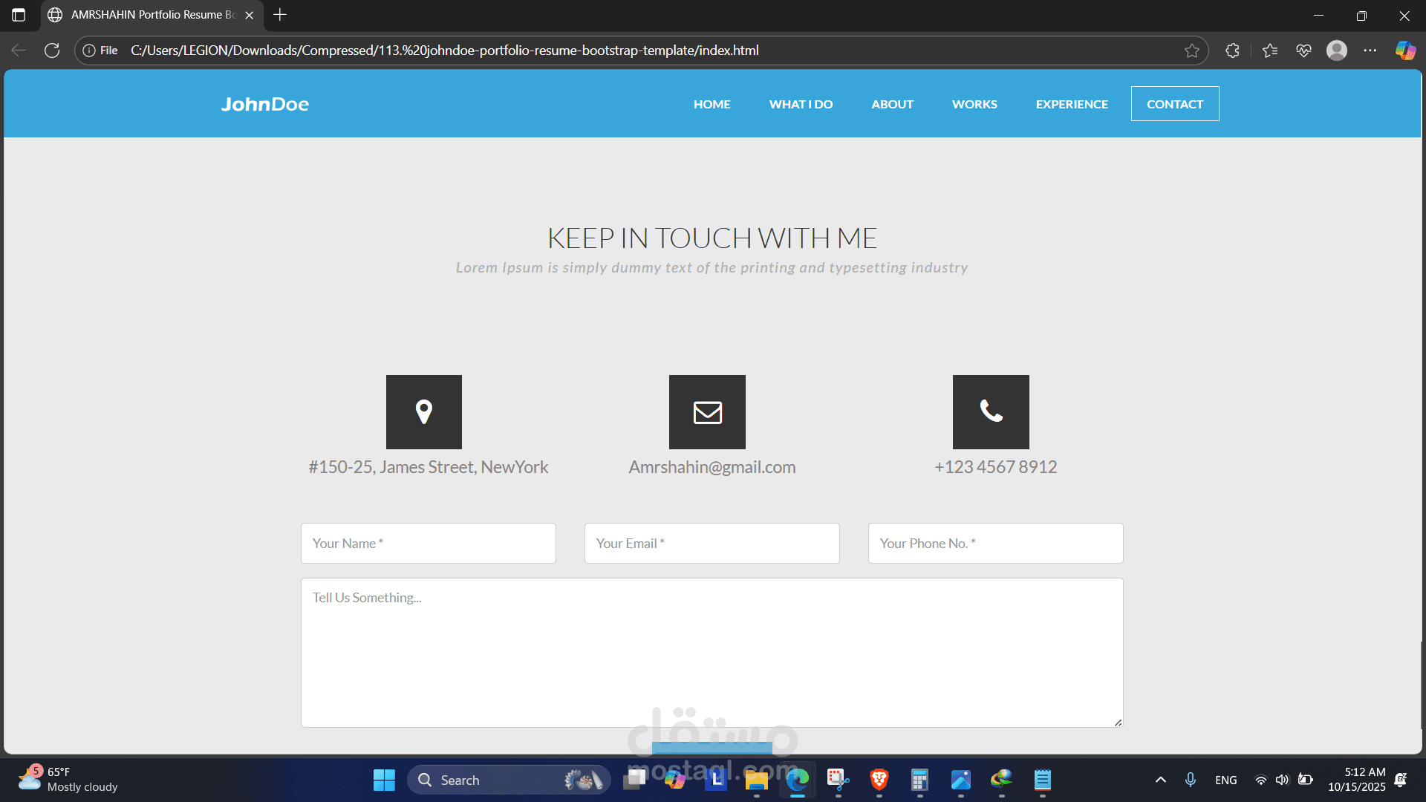Click the JohnDoe logo link
The height and width of the screenshot is (802, 1426).
click(x=264, y=104)
